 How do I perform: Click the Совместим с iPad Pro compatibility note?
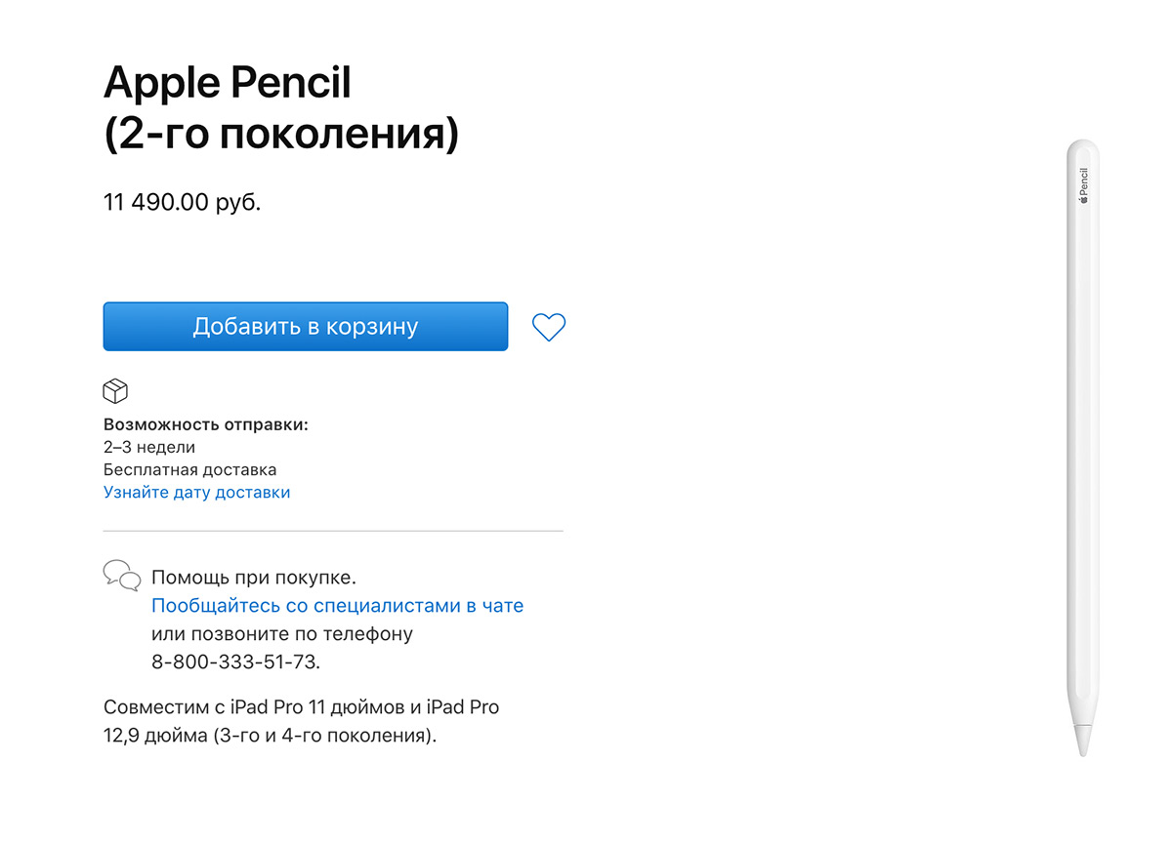pos(301,720)
